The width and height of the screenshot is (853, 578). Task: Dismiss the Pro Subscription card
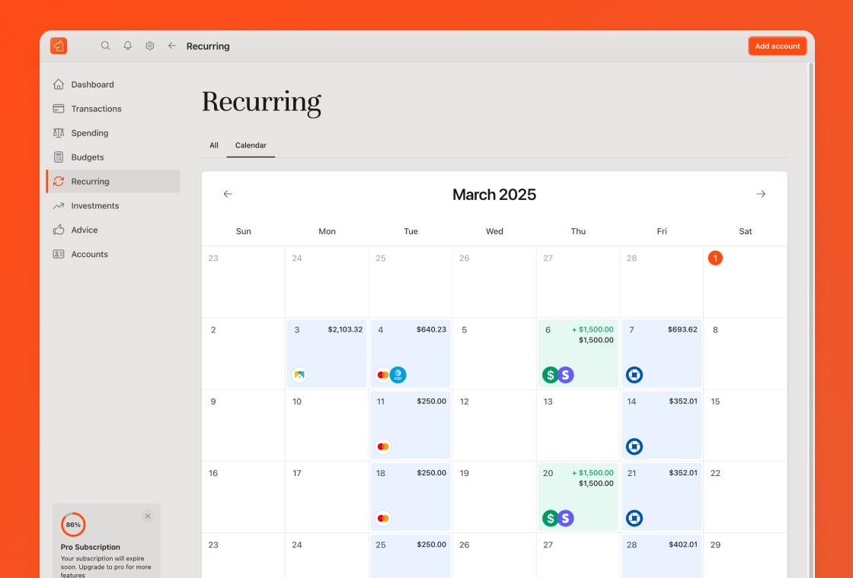click(x=148, y=516)
